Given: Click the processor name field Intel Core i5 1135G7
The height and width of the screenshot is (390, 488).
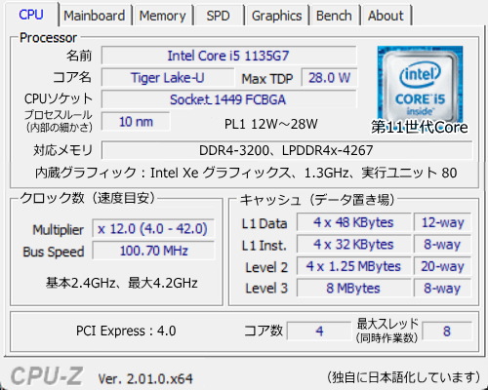Looking at the screenshot, I should tap(229, 56).
